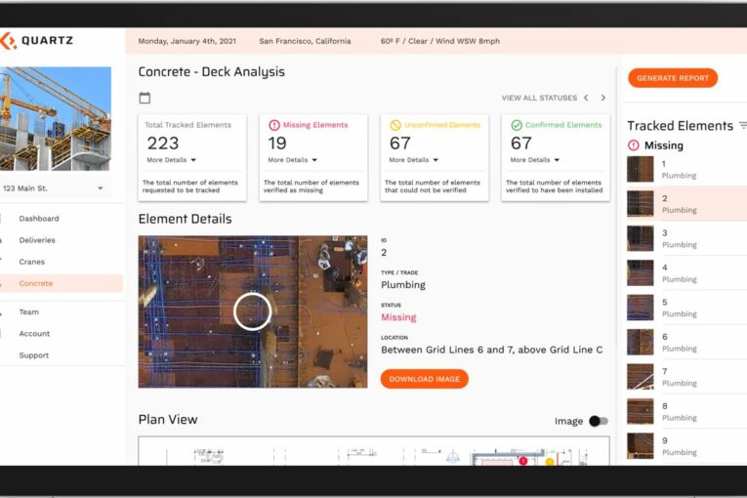Click the Unconfirmed Elements status icon
This screenshot has width=747, height=498.
[395, 125]
